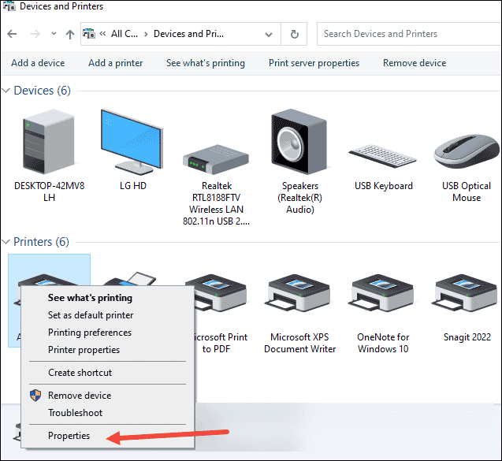Open the recent locations dropdown arrow
The width and height of the screenshot is (502, 461).
[x=54, y=33]
